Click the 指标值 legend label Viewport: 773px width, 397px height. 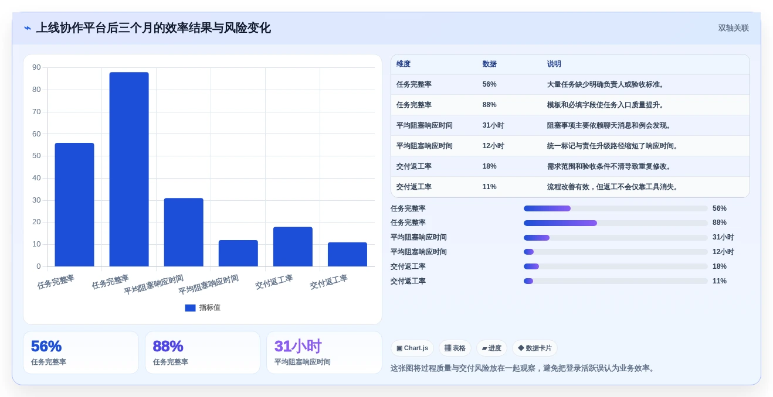point(210,307)
